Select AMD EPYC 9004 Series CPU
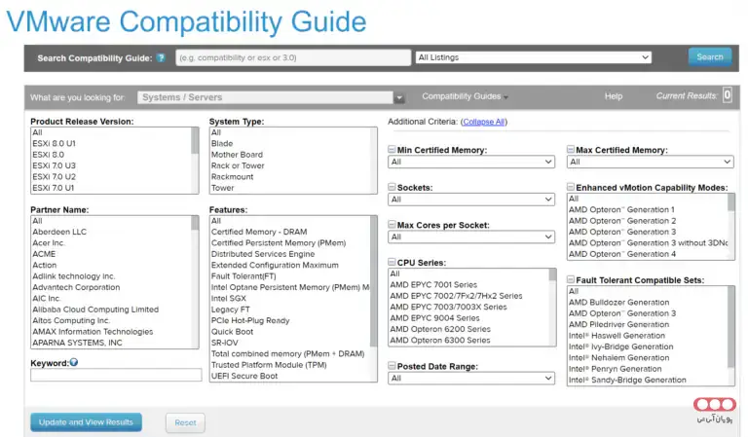The width and height of the screenshot is (748, 437). click(x=434, y=318)
